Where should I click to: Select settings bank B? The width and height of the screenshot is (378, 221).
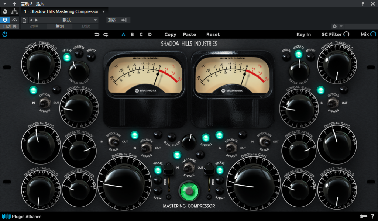(x=132, y=34)
